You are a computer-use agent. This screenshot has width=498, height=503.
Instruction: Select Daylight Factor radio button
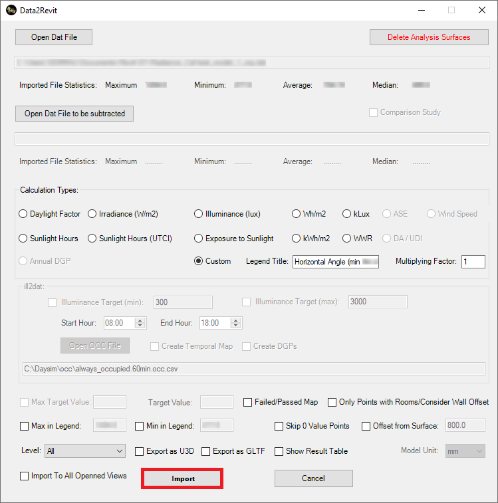tap(23, 214)
